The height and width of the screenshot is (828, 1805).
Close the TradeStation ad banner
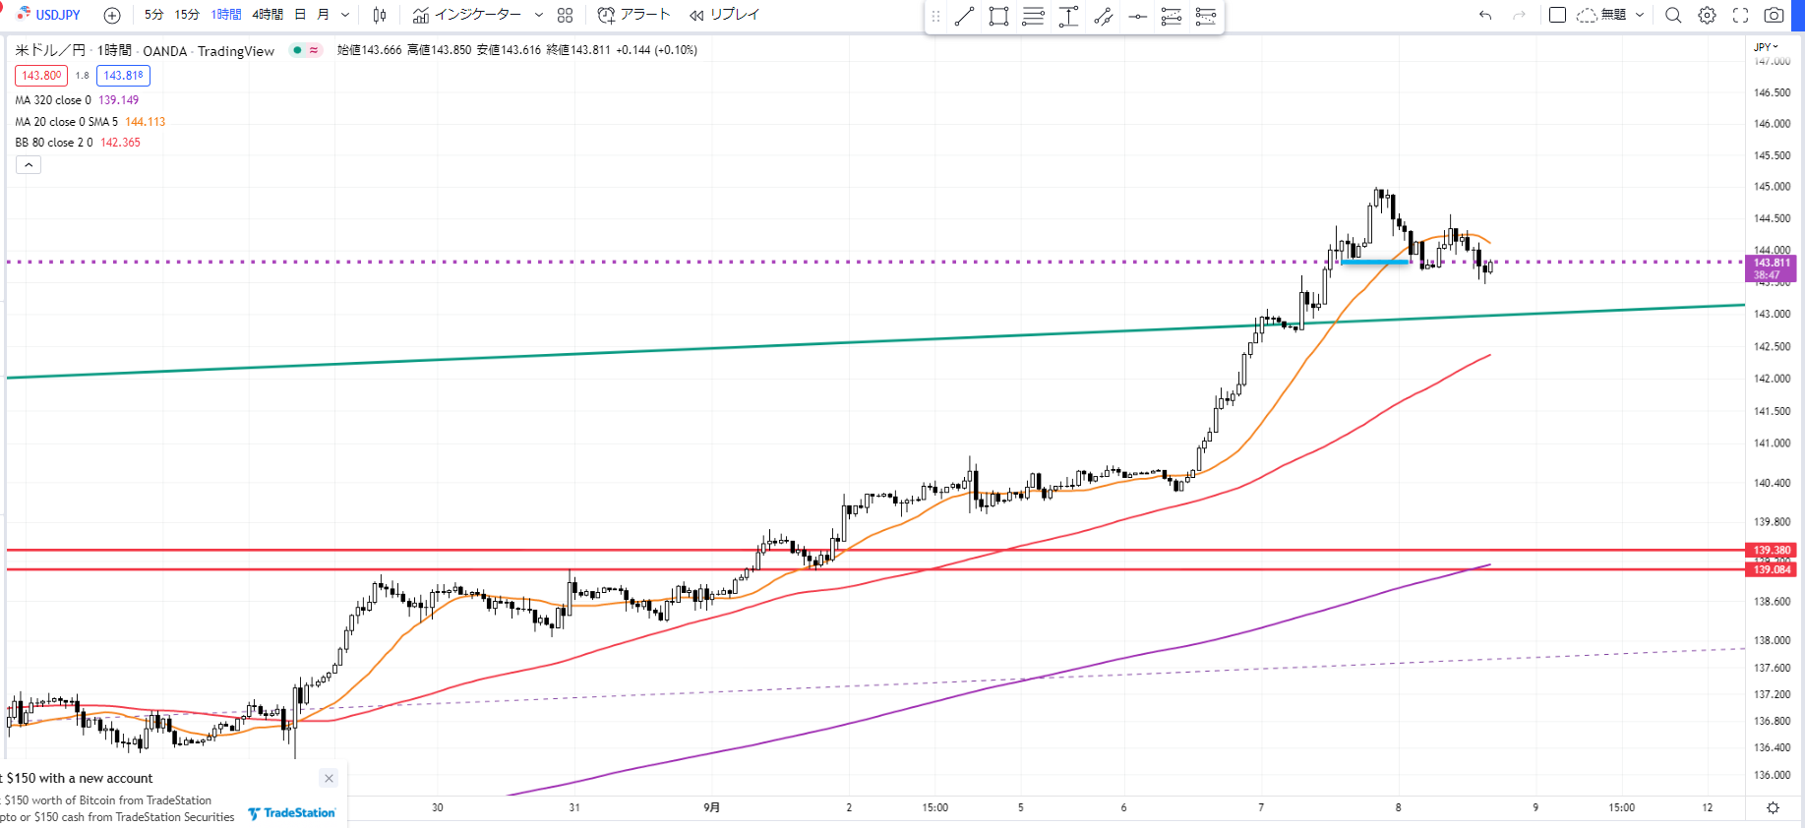tap(329, 778)
